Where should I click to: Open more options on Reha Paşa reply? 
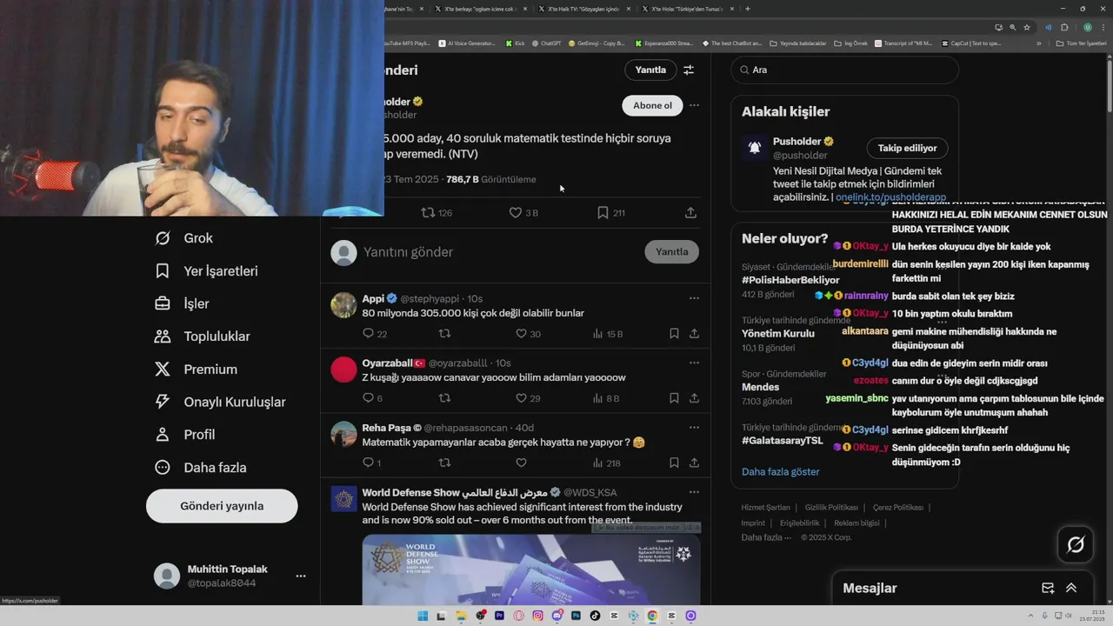tap(694, 428)
